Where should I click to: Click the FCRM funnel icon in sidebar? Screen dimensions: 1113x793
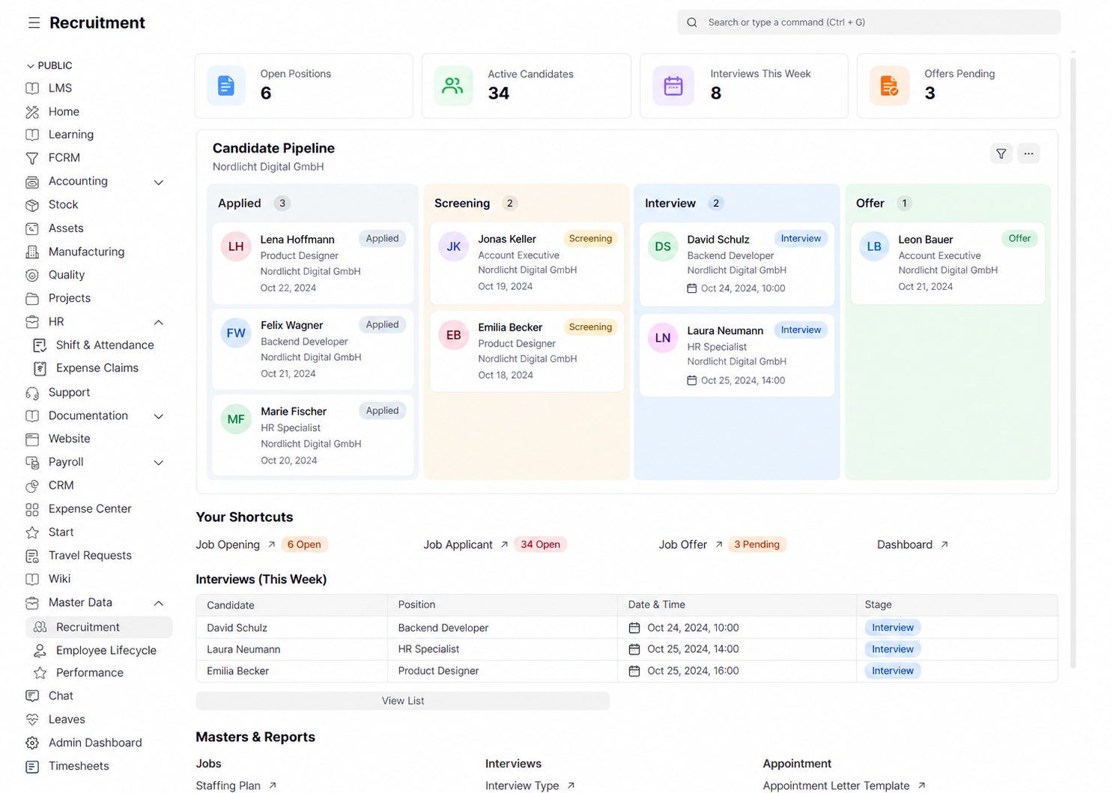point(32,159)
